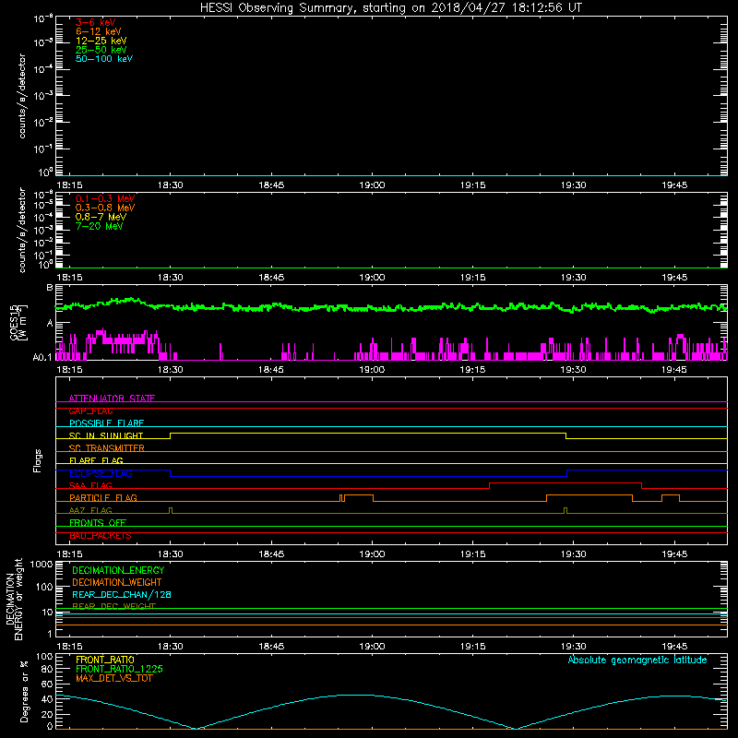The width and height of the screenshot is (738, 738).
Task: Select the DECIMATION_ENERGY legend label
Action: point(118,570)
